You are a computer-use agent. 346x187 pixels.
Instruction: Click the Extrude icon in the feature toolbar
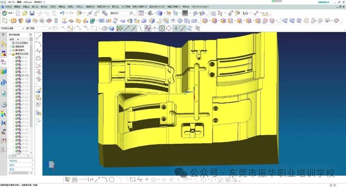tap(13, 21)
